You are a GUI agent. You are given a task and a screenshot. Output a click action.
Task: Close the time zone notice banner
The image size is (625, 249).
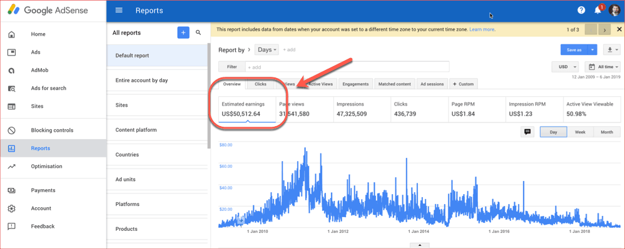[619, 29]
